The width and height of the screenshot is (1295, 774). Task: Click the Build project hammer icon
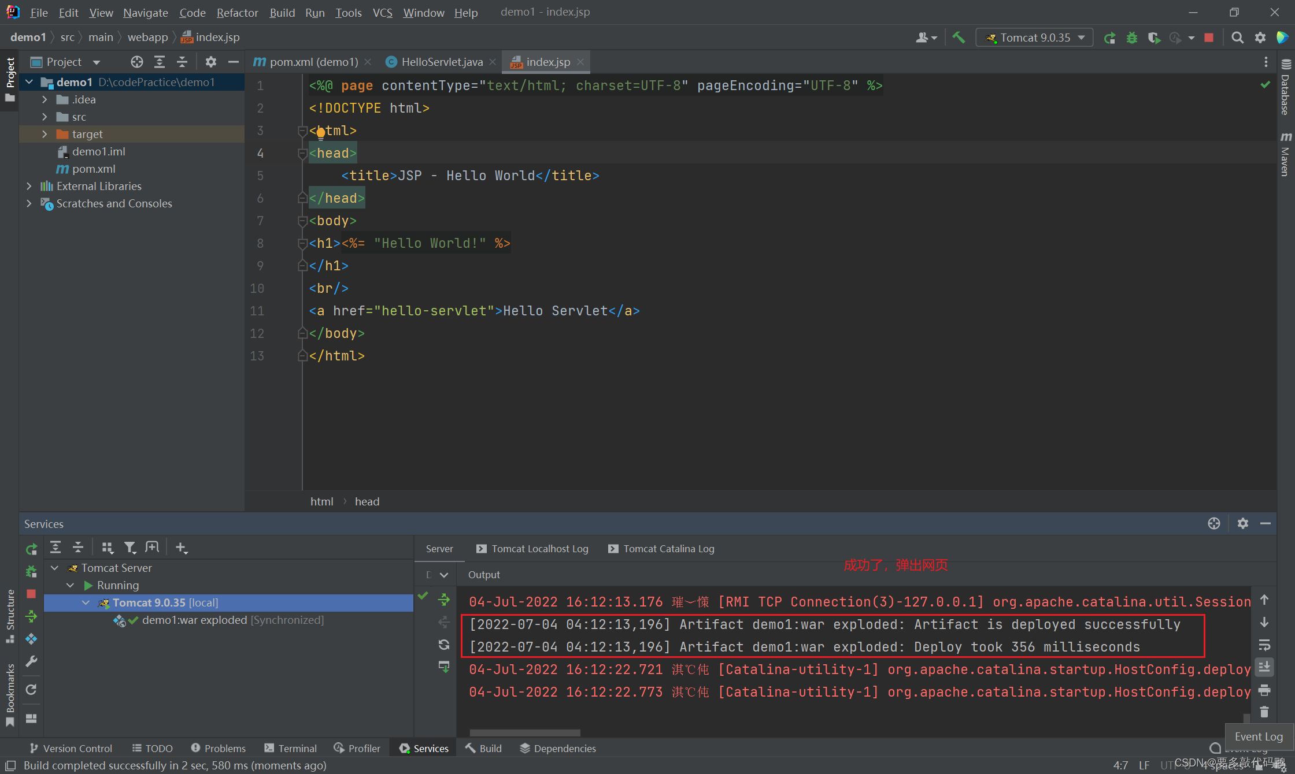[959, 38]
